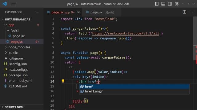This screenshot has width=197, height=110.
Task: Click the EXPLORADOR panel title
Action: pyautogui.click(x=14, y=12)
